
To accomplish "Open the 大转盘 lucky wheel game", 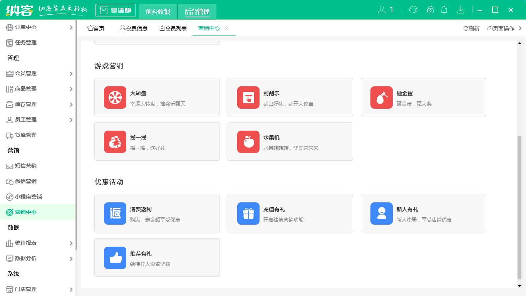I will click(x=157, y=97).
